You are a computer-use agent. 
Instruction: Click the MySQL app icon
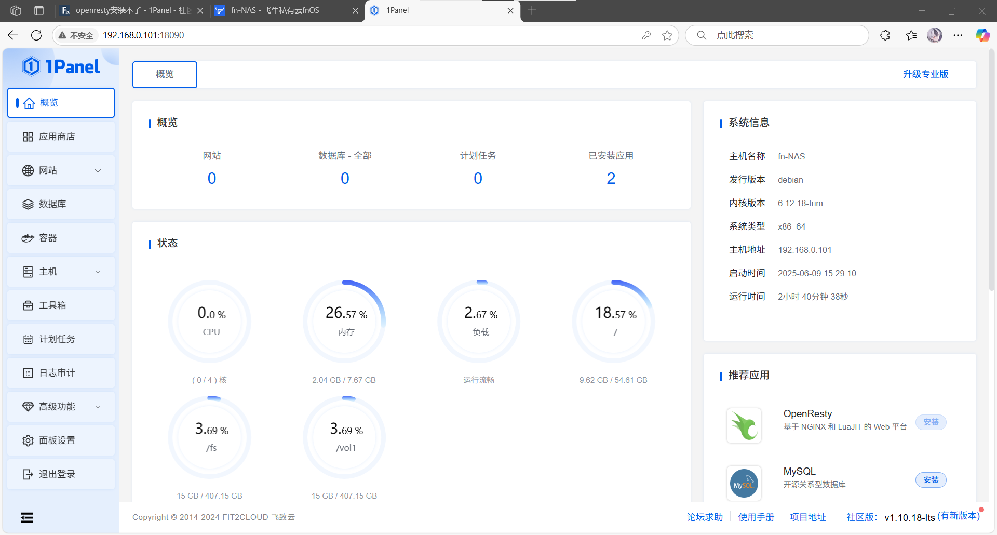[x=744, y=483]
